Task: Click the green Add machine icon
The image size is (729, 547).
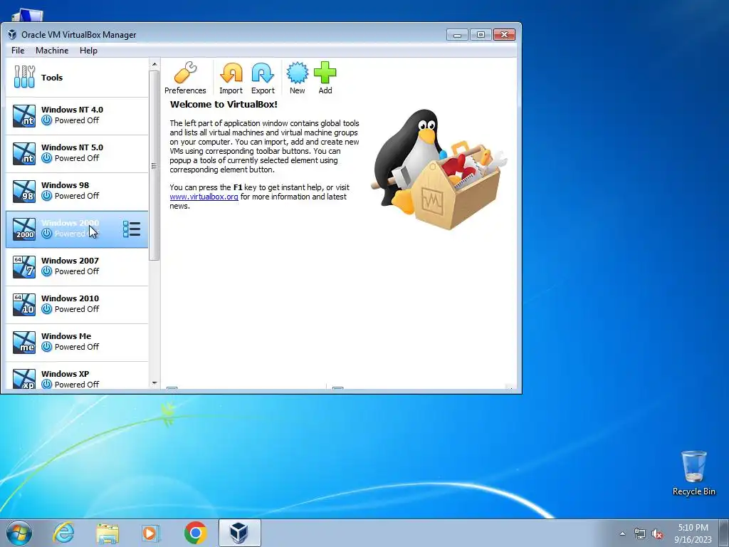Action: tap(325, 73)
